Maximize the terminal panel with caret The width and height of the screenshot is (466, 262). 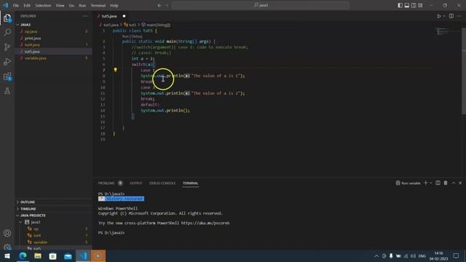coord(453,183)
